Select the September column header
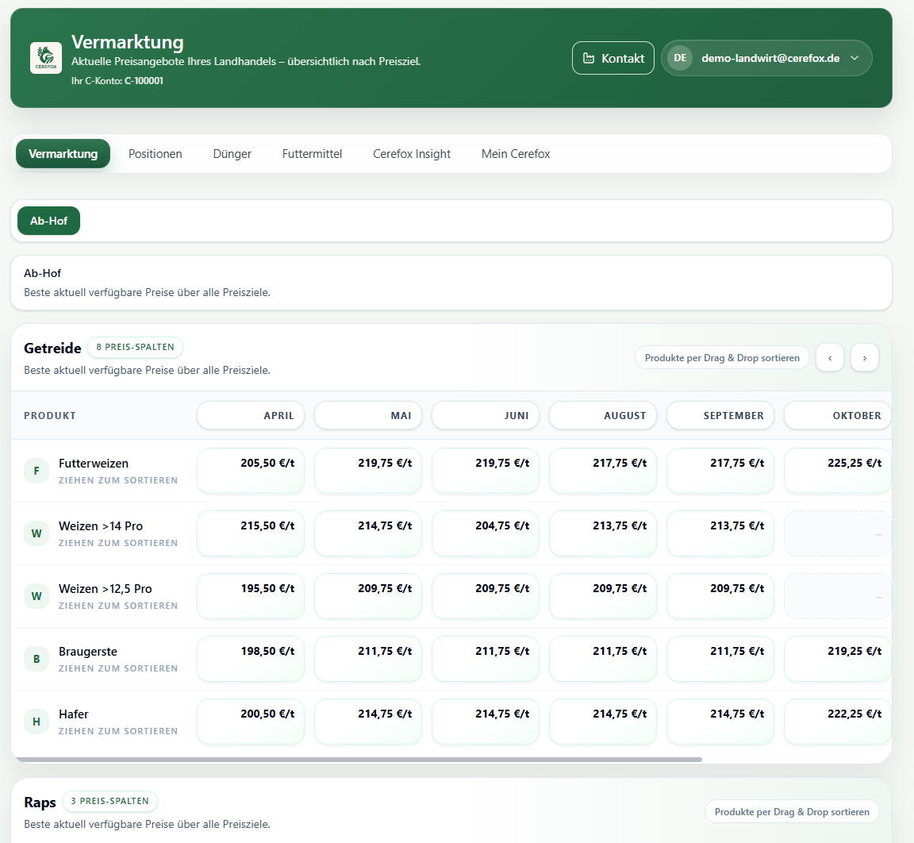The image size is (914, 843). click(x=720, y=416)
